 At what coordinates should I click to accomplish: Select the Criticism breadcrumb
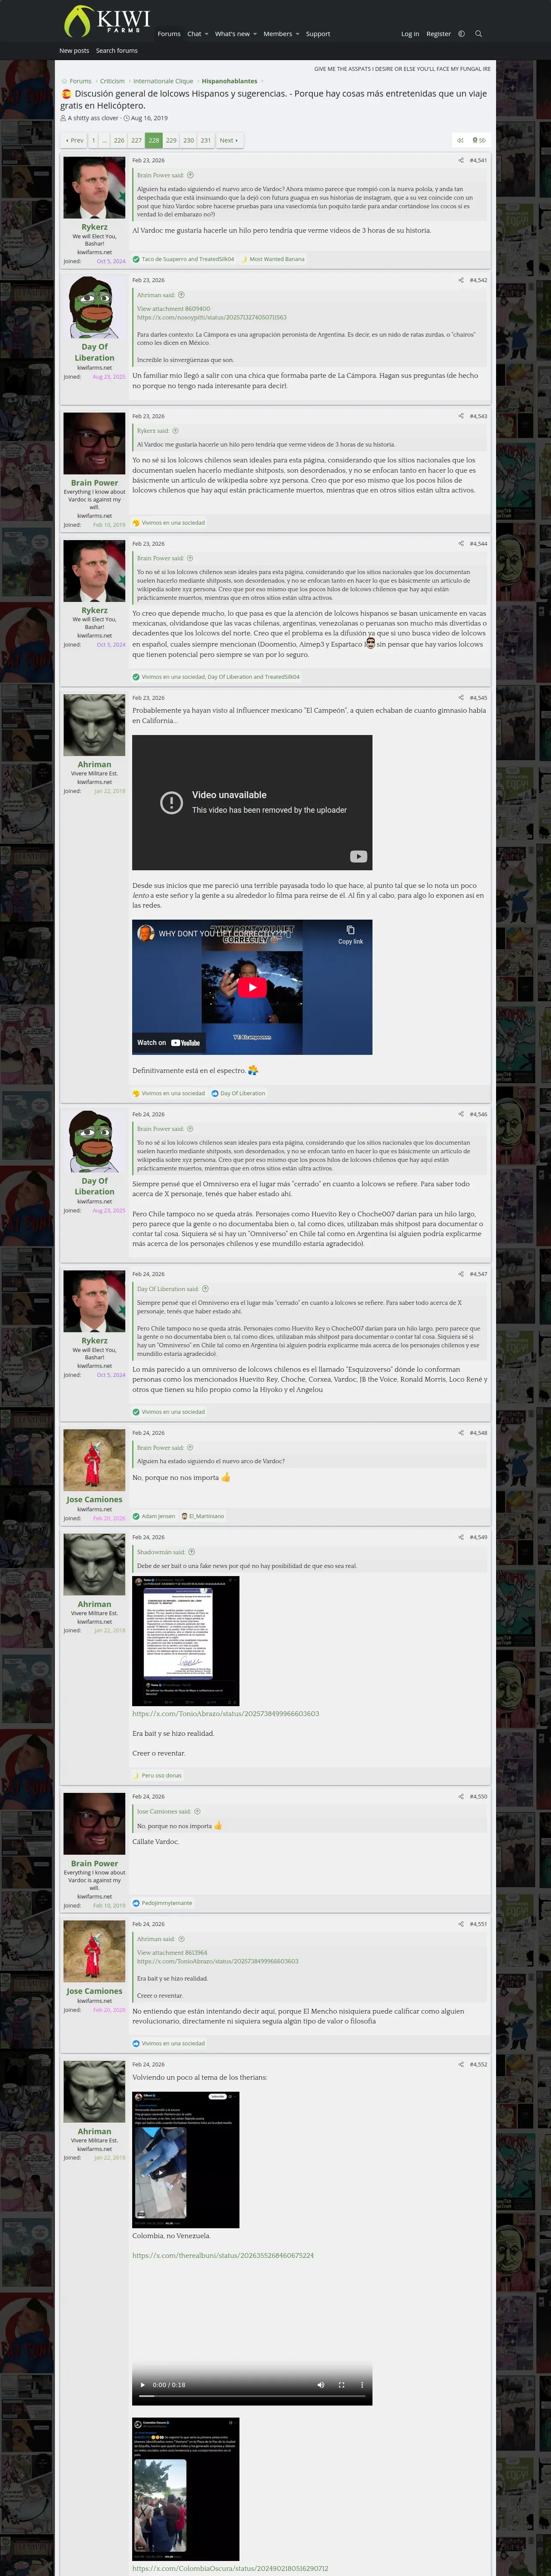(x=112, y=81)
